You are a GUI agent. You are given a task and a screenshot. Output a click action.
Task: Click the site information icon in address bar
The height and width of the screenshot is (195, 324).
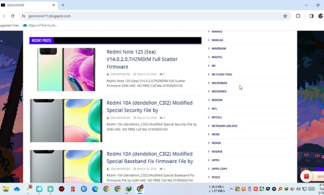coord(24,16)
